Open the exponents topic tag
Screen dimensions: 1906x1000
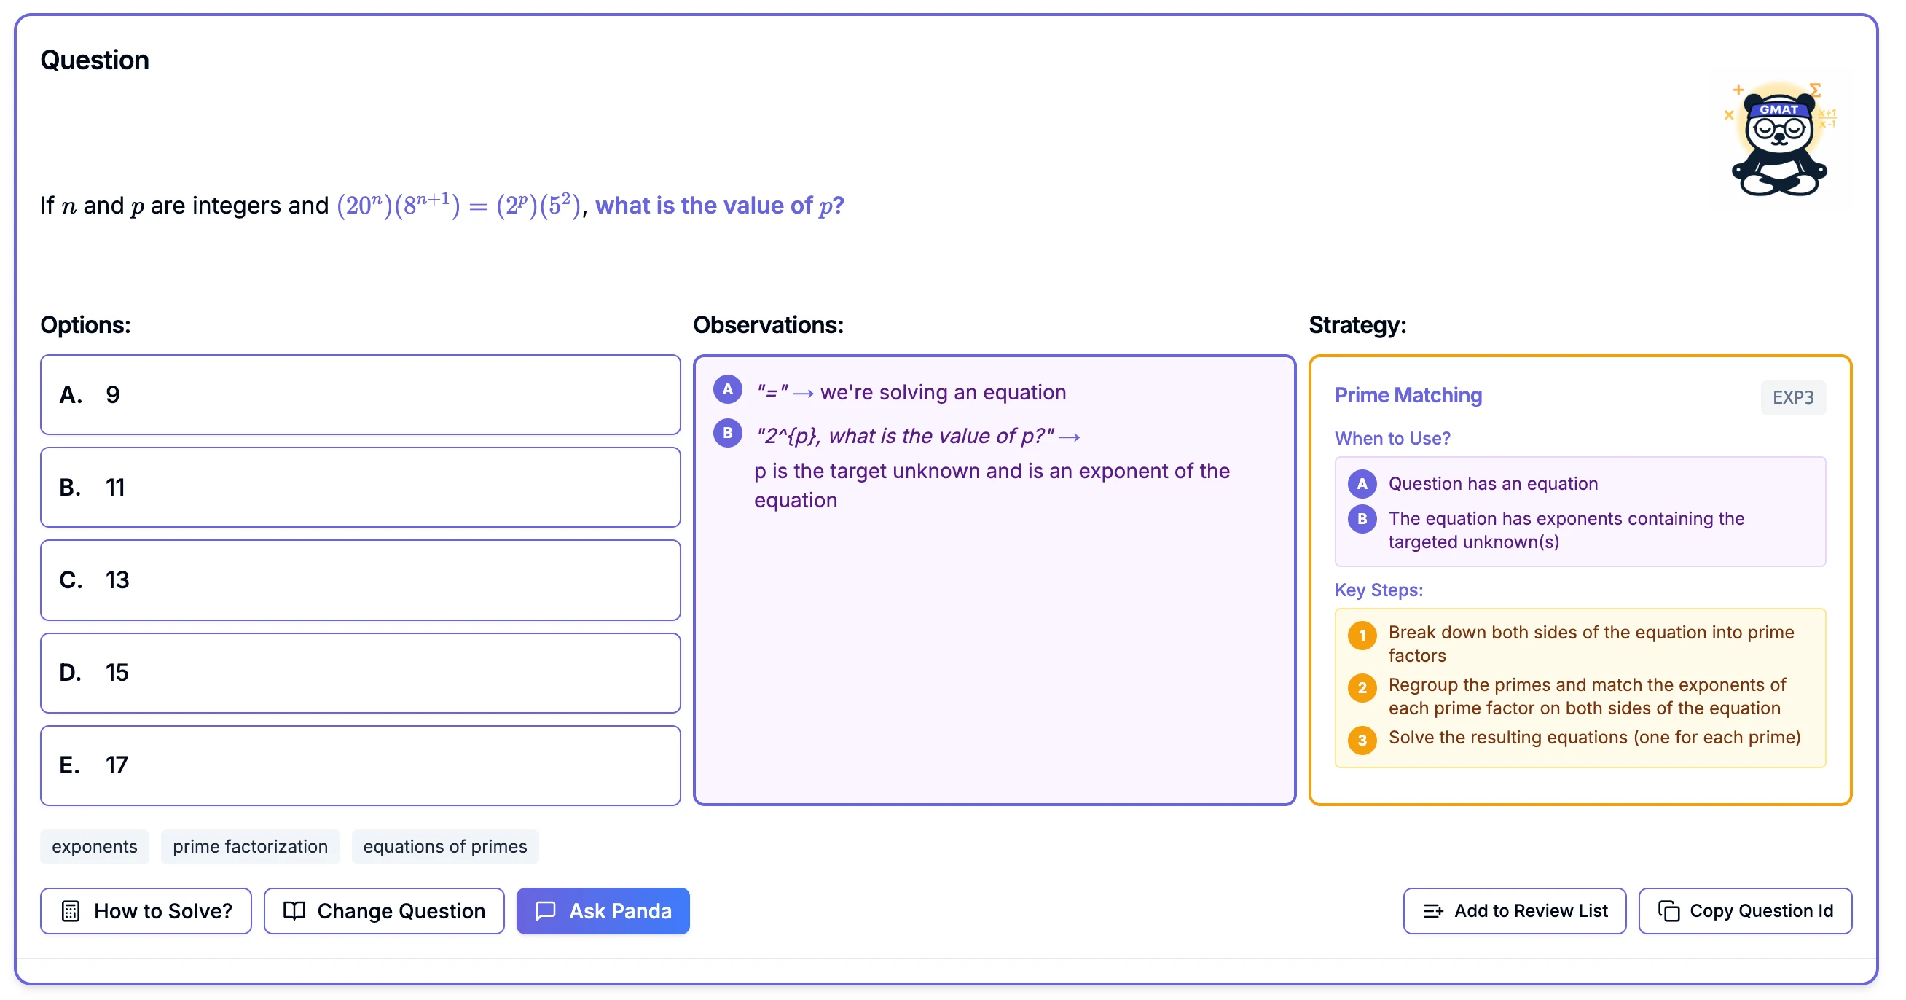(x=95, y=846)
